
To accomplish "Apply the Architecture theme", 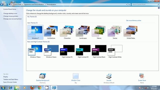I will tap(51, 32).
